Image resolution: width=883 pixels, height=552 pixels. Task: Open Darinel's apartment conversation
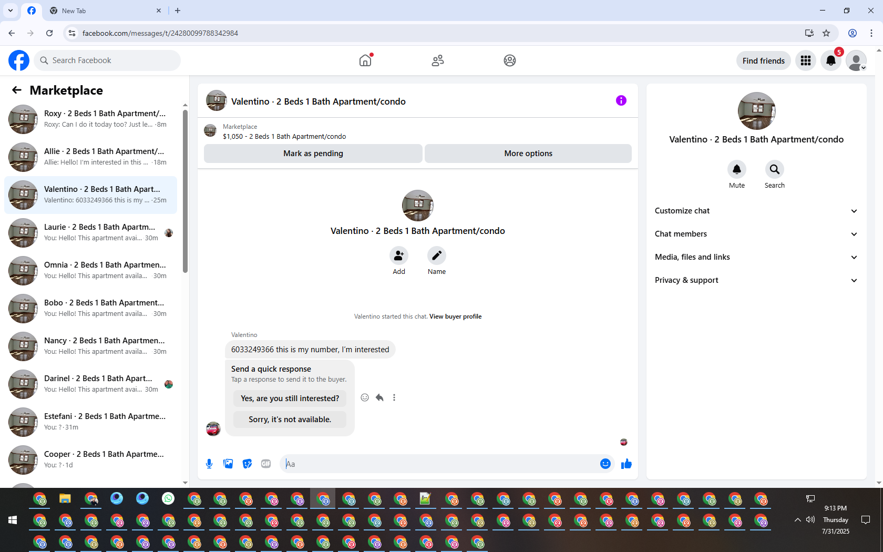(x=90, y=384)
